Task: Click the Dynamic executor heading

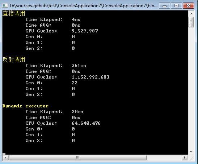Action: point(25,106)
